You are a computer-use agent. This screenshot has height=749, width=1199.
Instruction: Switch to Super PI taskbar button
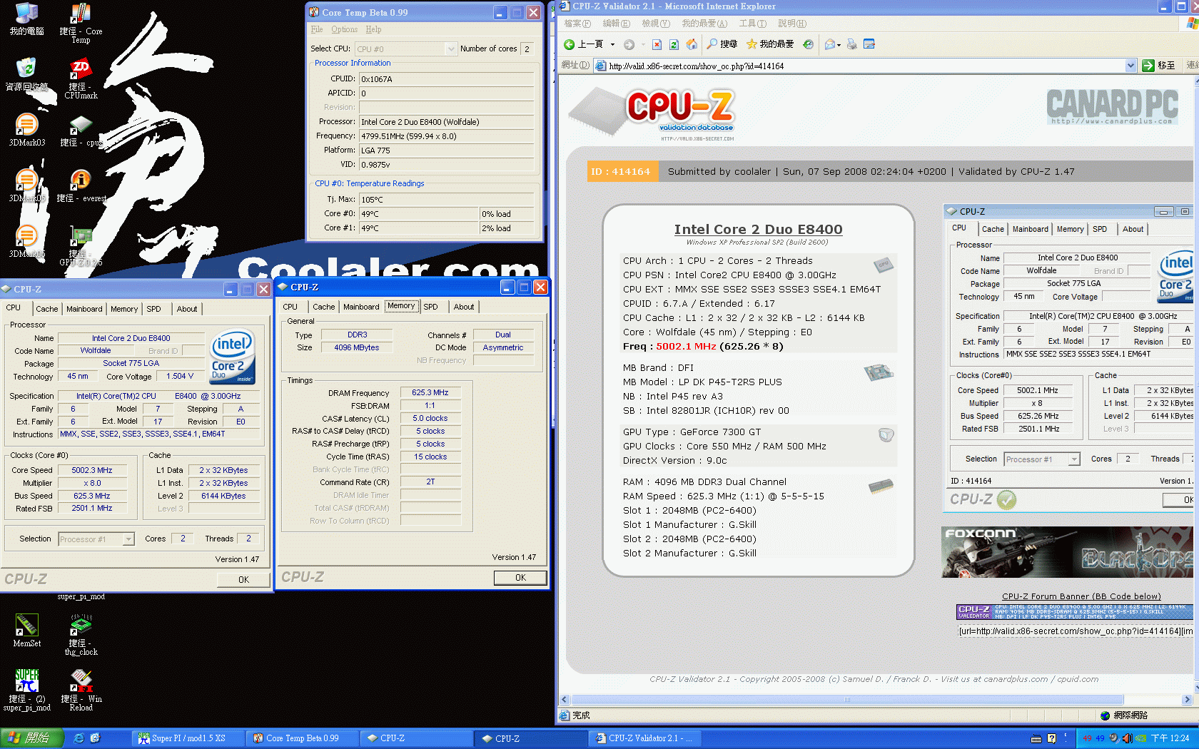click(188, 738)
